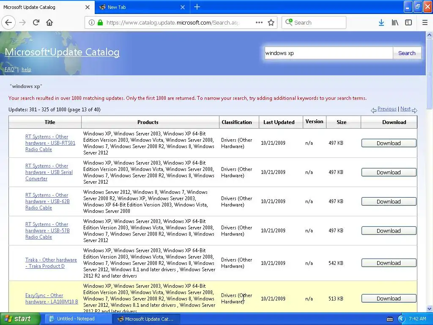Screen dimensions: 433x325
Task: Open RT Systems USB-62B Radio Cable link
Action: click(x=47, y=201)
